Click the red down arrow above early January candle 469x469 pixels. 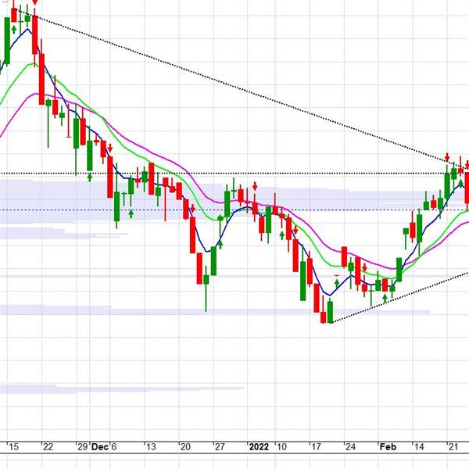255,186
